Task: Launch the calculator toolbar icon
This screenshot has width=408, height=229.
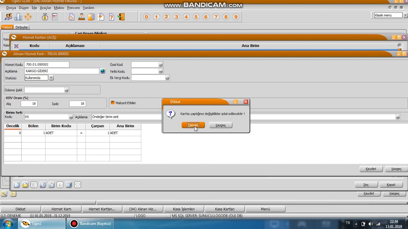Action: (x=55, y=17)
